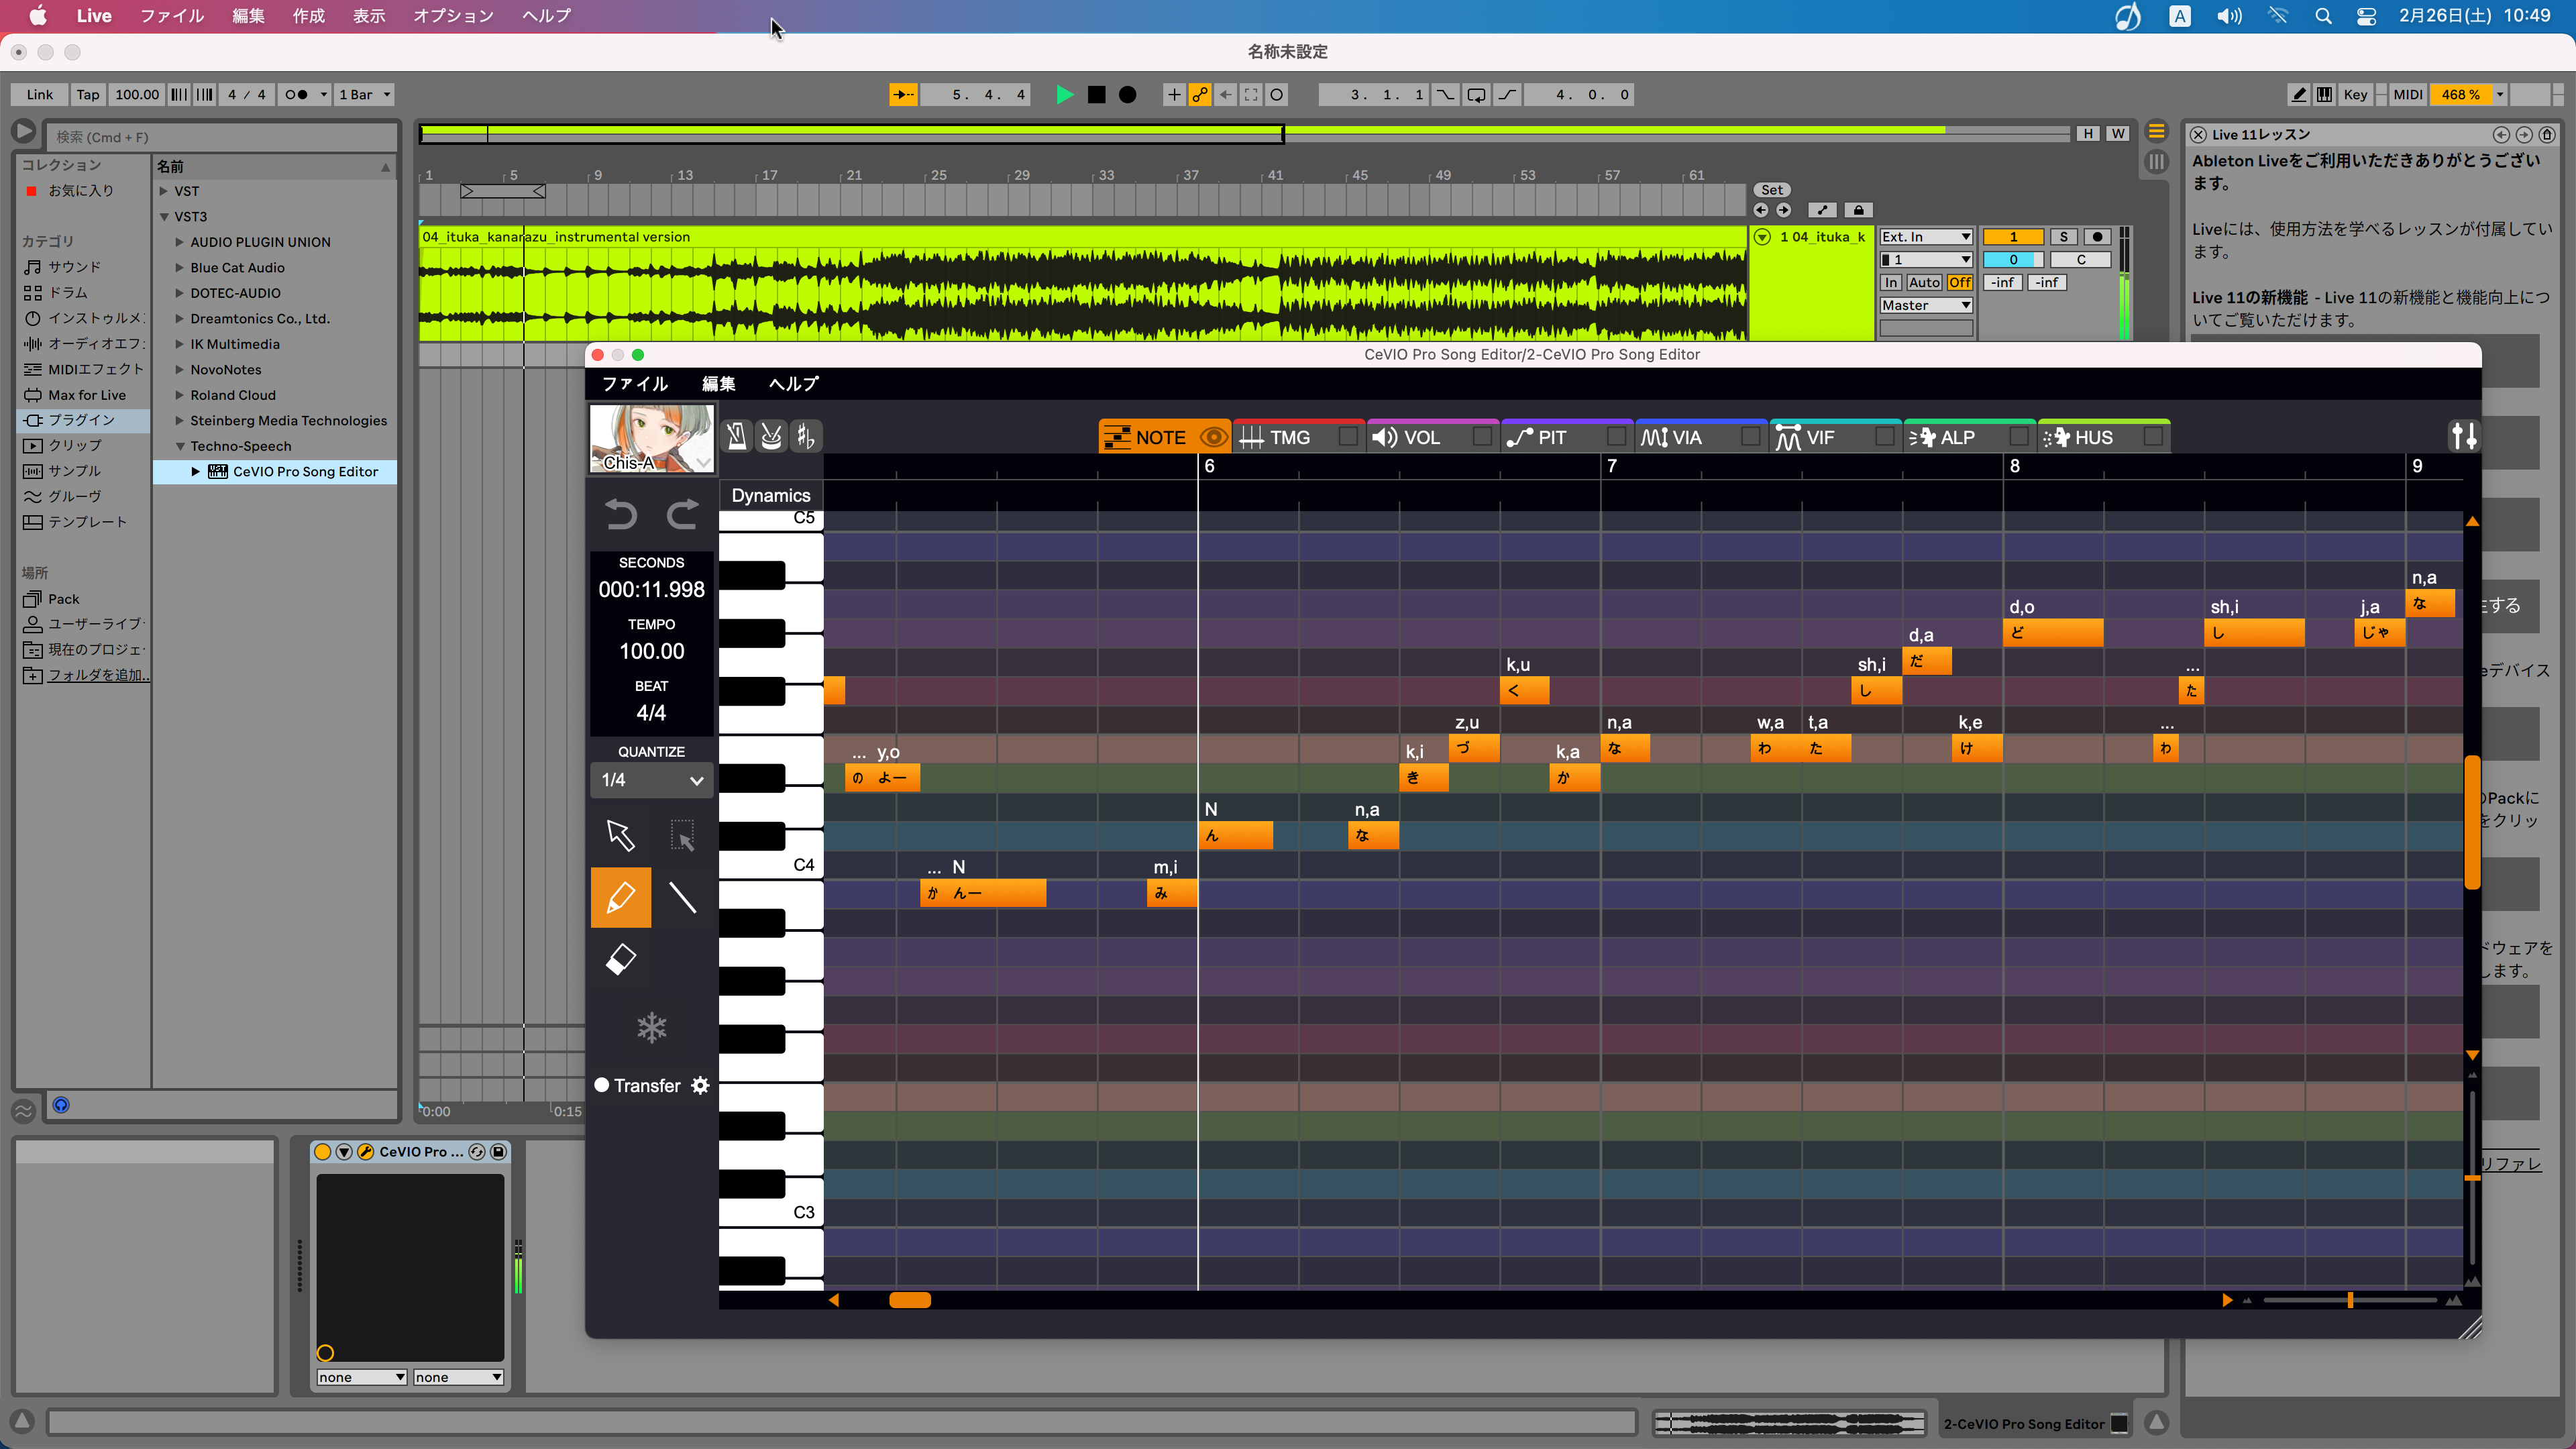The height and width of the screenshot is (1449, 2576).
Task: Select the pencil draw tool in CeVIO
Action: [620, 897]
